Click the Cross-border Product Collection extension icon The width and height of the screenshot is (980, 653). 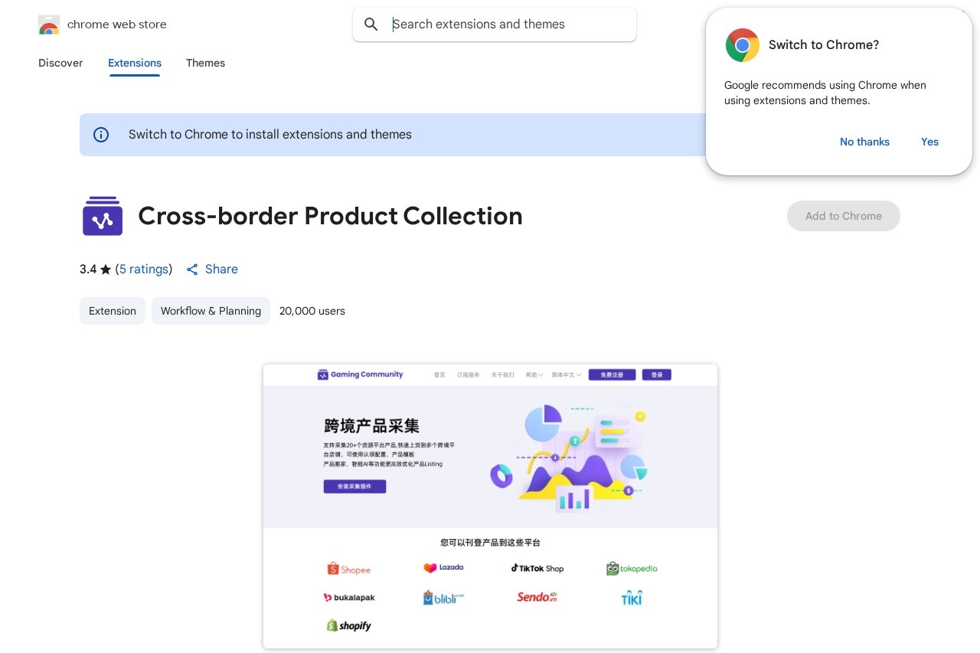tap(103, 216)
